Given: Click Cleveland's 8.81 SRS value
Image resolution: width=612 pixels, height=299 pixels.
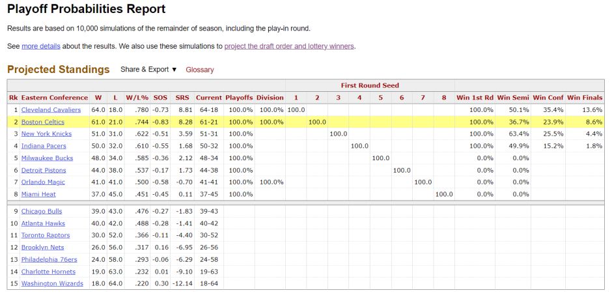Looking at the screenshot, I should (186, 109).
